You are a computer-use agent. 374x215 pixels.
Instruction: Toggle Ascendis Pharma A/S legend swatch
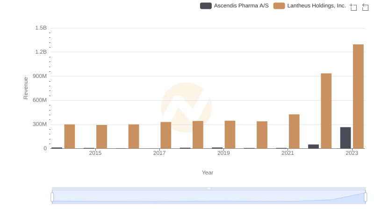click(x=206, y=6)
